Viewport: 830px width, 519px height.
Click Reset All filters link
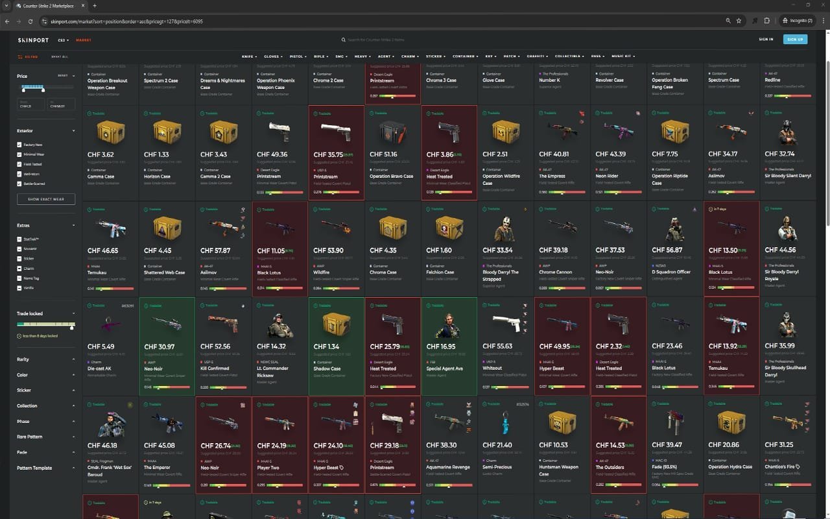coord(58,56)
